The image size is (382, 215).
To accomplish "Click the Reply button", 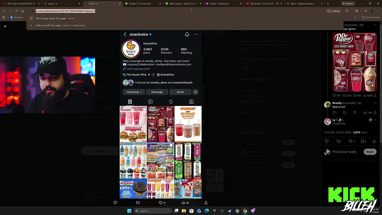I will tap(370, 152).
